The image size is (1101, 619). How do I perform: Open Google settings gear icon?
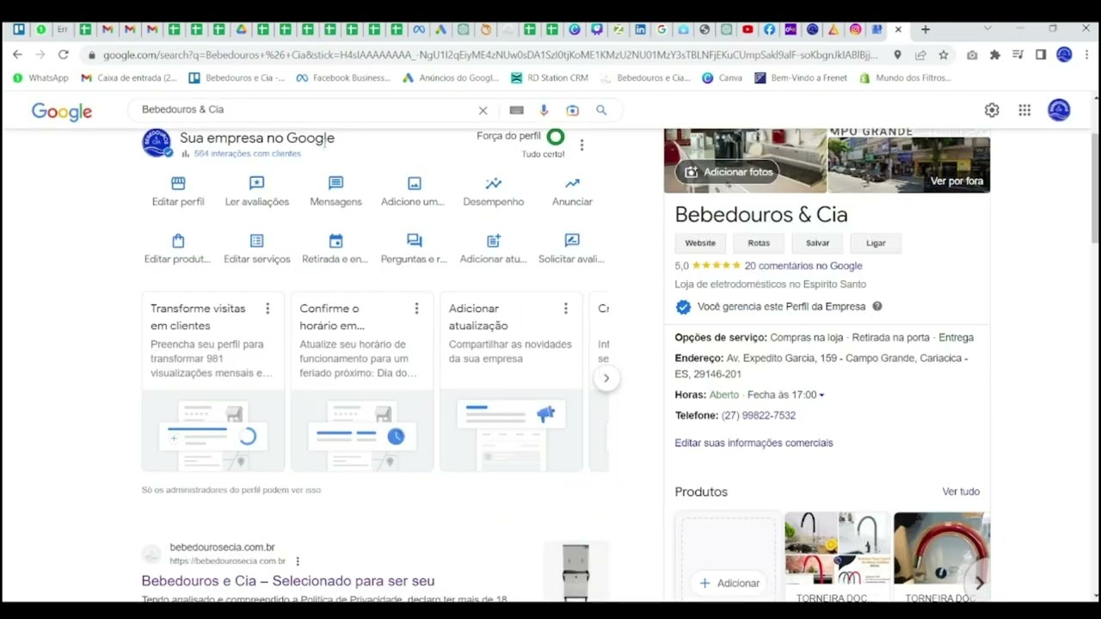pyautogui.click(x=992, y=110)
